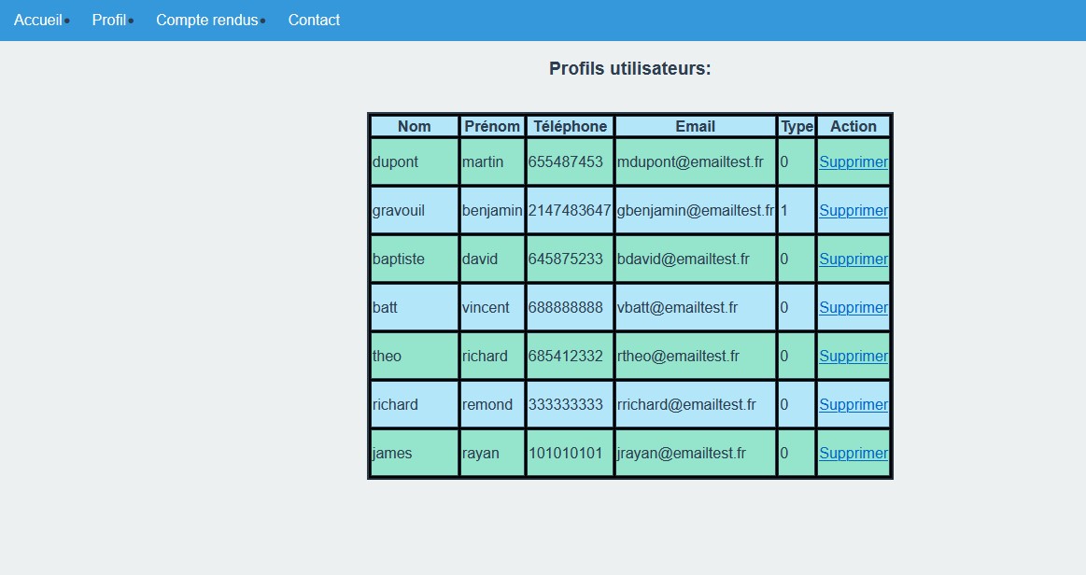Click Supprimer in the baptiste row

853,259
